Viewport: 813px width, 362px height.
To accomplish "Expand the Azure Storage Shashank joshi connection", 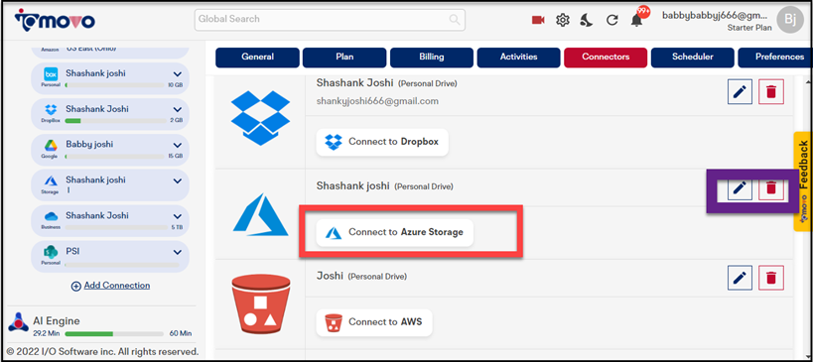I will pos(178,181).
